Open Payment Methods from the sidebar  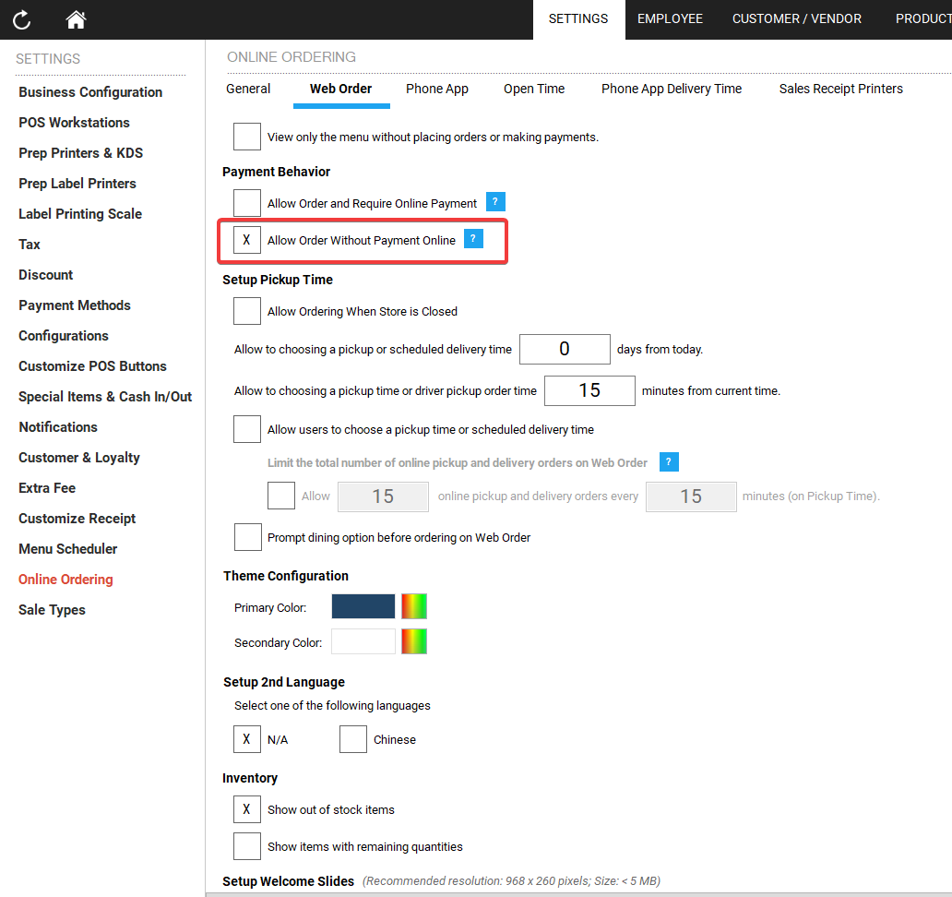(74, 305)
